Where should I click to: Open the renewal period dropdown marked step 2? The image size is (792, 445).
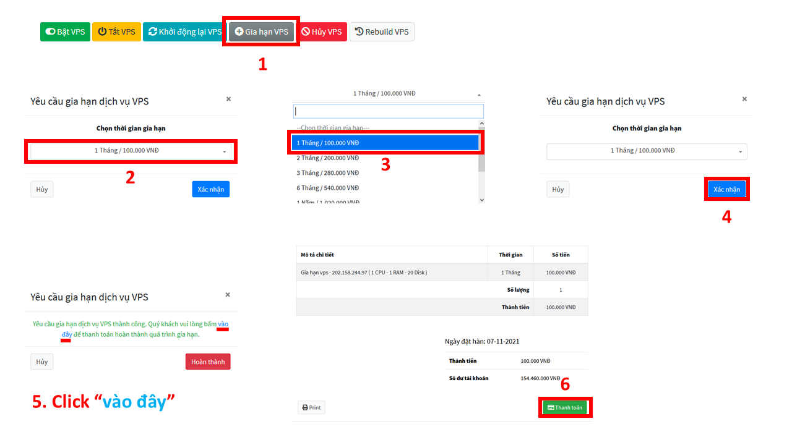(x=130, y=151)
